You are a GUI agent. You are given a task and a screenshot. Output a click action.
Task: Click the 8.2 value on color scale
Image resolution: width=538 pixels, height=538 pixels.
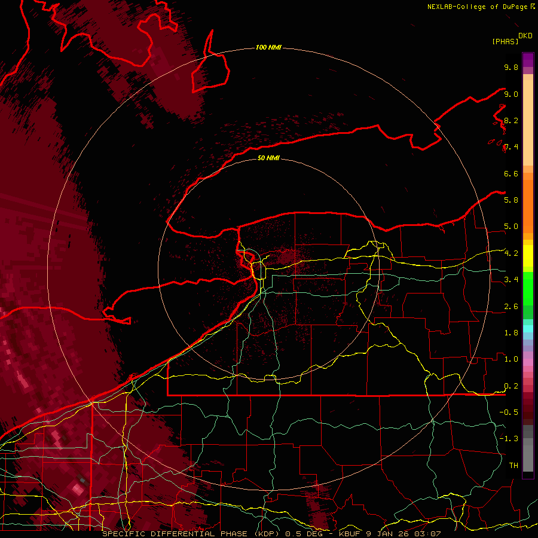[511, 120]
